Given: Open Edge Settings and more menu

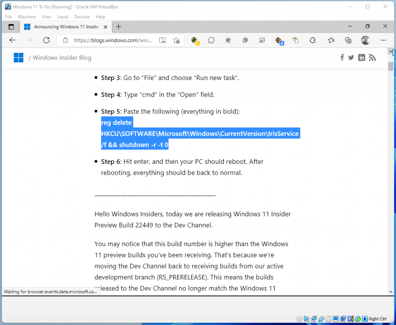Looking at the screenshot, I should click(383, 40).
